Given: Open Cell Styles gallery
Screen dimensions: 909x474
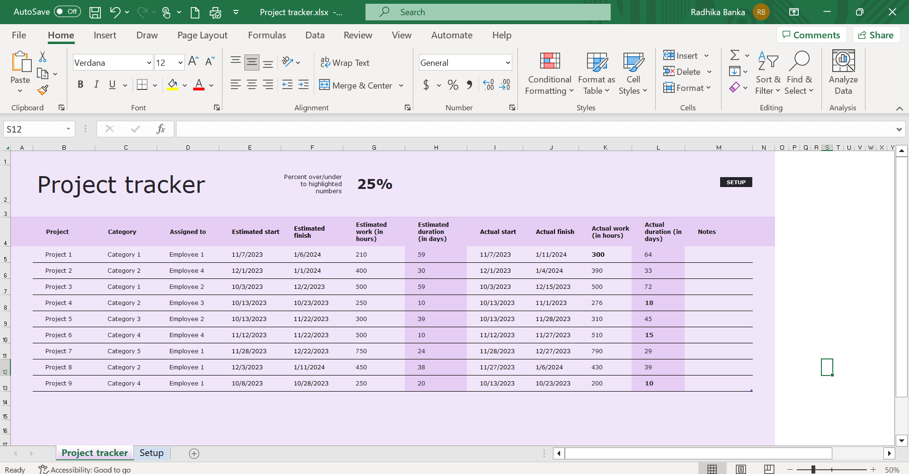Looking at the screenshot, I should pyautogui.click(x=633, y=73).
